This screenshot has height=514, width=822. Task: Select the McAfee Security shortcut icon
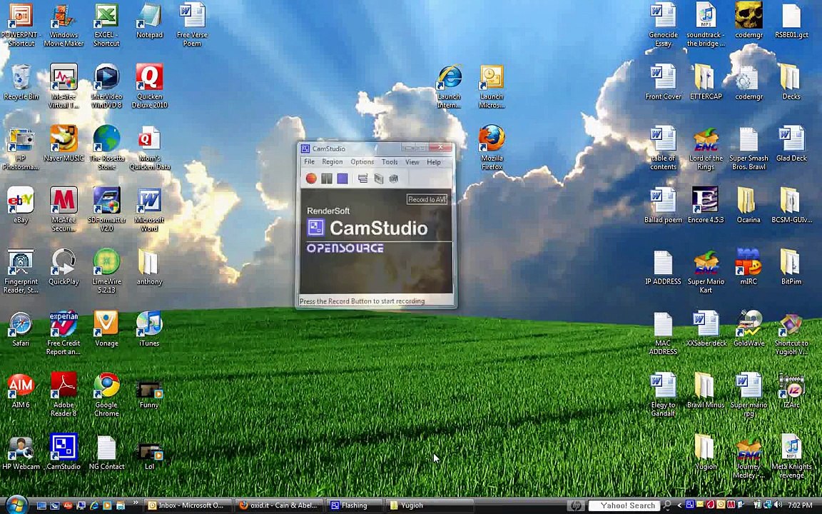[64, 211]
